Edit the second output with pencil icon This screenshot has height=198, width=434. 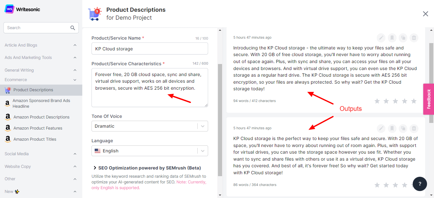click(381, 128)
